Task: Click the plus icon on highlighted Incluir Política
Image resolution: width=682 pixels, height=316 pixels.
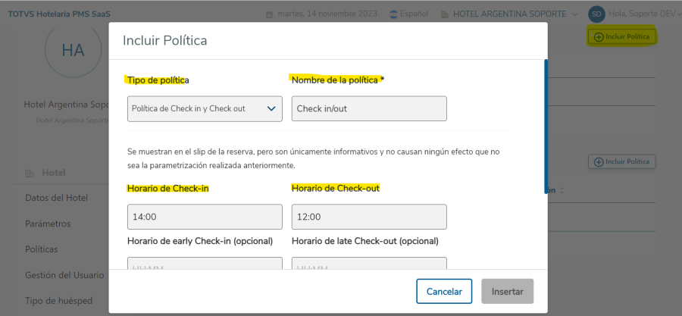Action: (598, 36)
